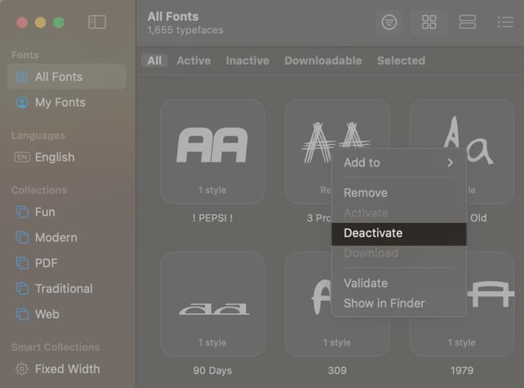
Task: Switch to grid view icon
Action: coord(429,22)
